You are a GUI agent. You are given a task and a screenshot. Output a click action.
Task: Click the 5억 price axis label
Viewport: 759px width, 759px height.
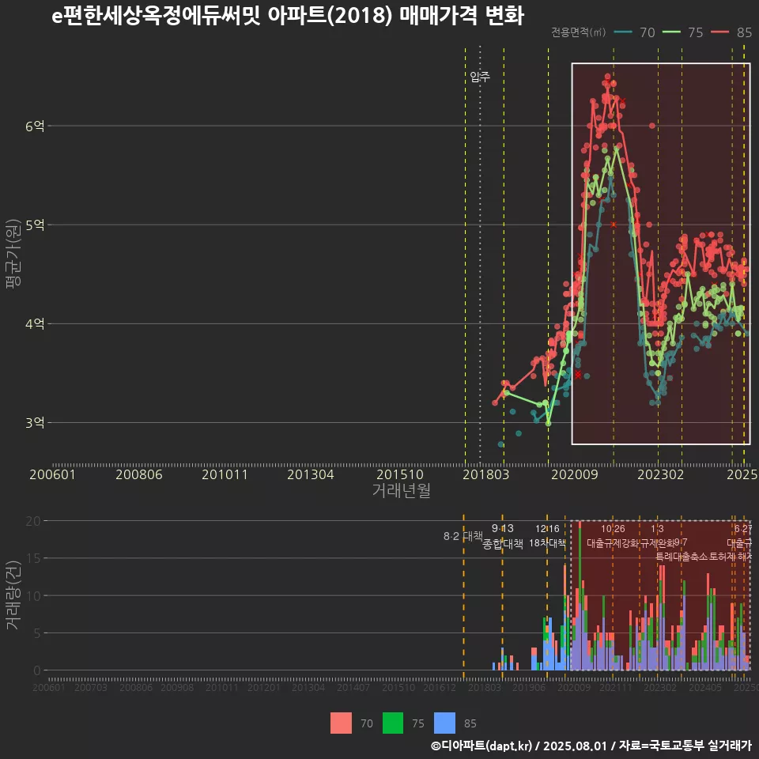pos(35,225)
